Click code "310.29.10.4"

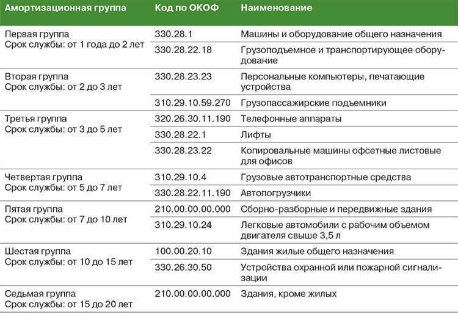coord(181,177)
